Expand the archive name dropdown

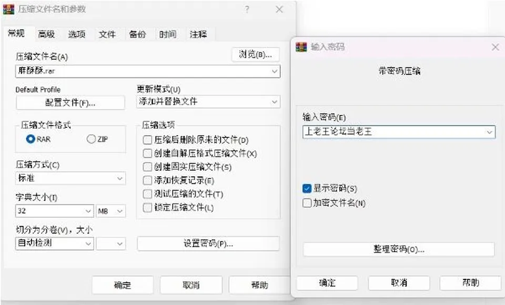tap(275, 71)
